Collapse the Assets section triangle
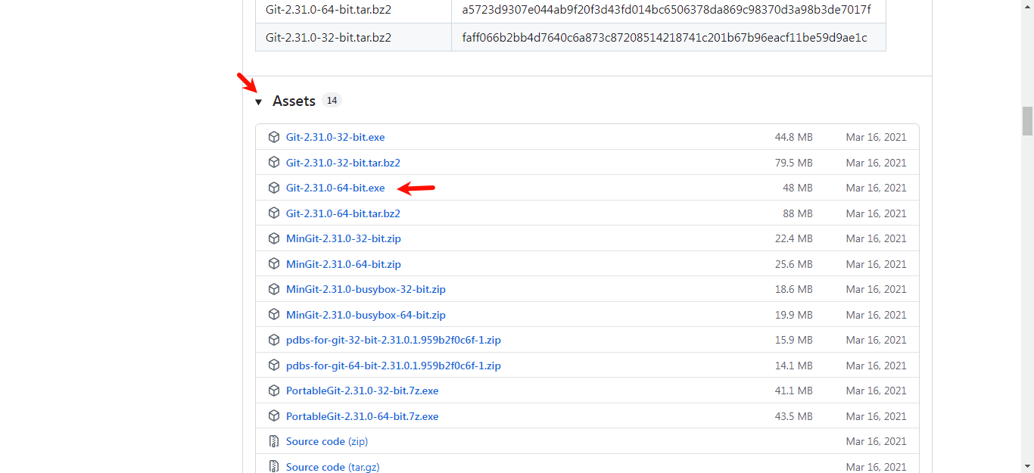 click(259, 102)
